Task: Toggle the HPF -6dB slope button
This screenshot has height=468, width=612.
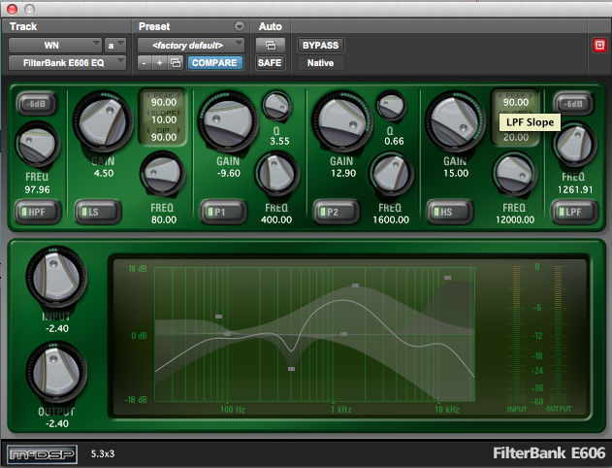Action: click(x=37, y=104)
